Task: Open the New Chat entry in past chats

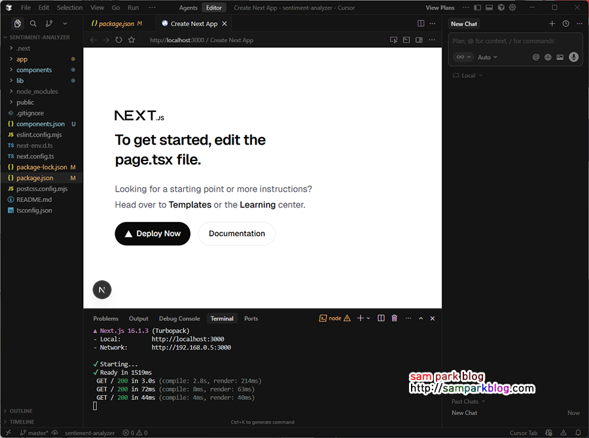Action: coord(516,413)
